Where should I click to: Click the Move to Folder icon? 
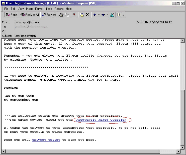(x=81, y=15)
